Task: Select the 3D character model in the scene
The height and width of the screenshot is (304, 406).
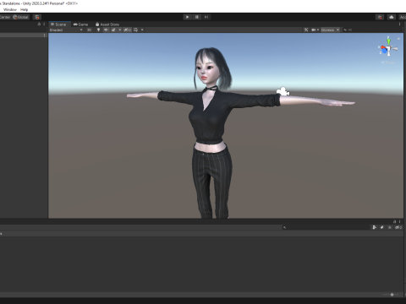Action: (x=211, y=124)
